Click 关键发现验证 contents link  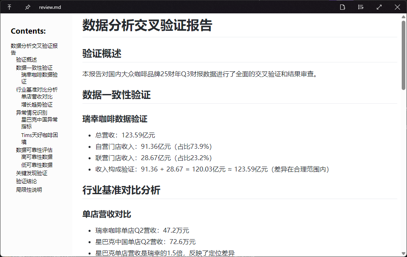coord(32,173)
